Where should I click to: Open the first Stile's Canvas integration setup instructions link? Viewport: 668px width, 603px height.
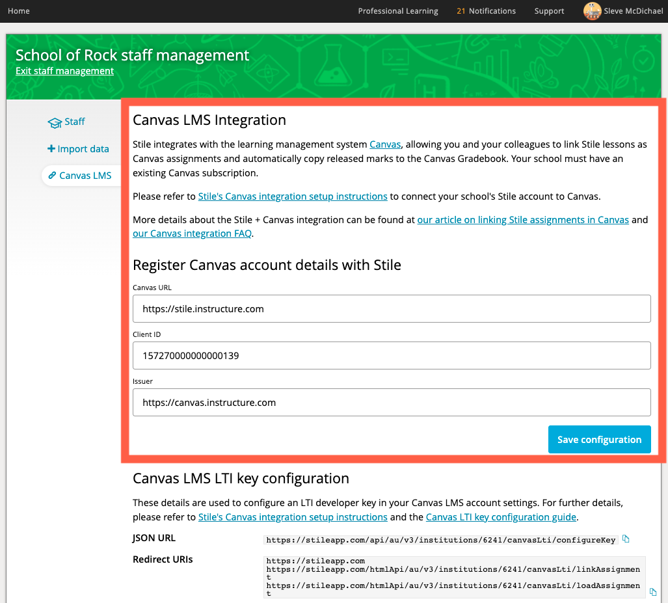[x=293, y=196]
